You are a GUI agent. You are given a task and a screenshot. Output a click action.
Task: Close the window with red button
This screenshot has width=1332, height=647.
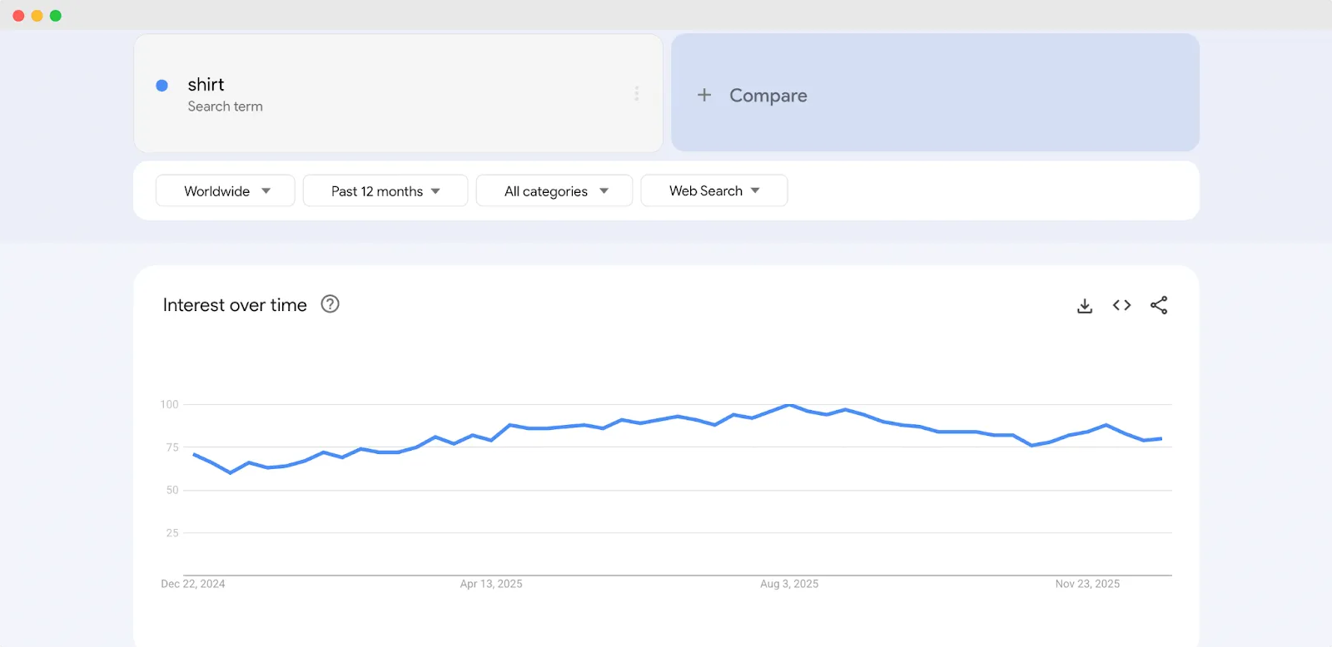point(18,16)
